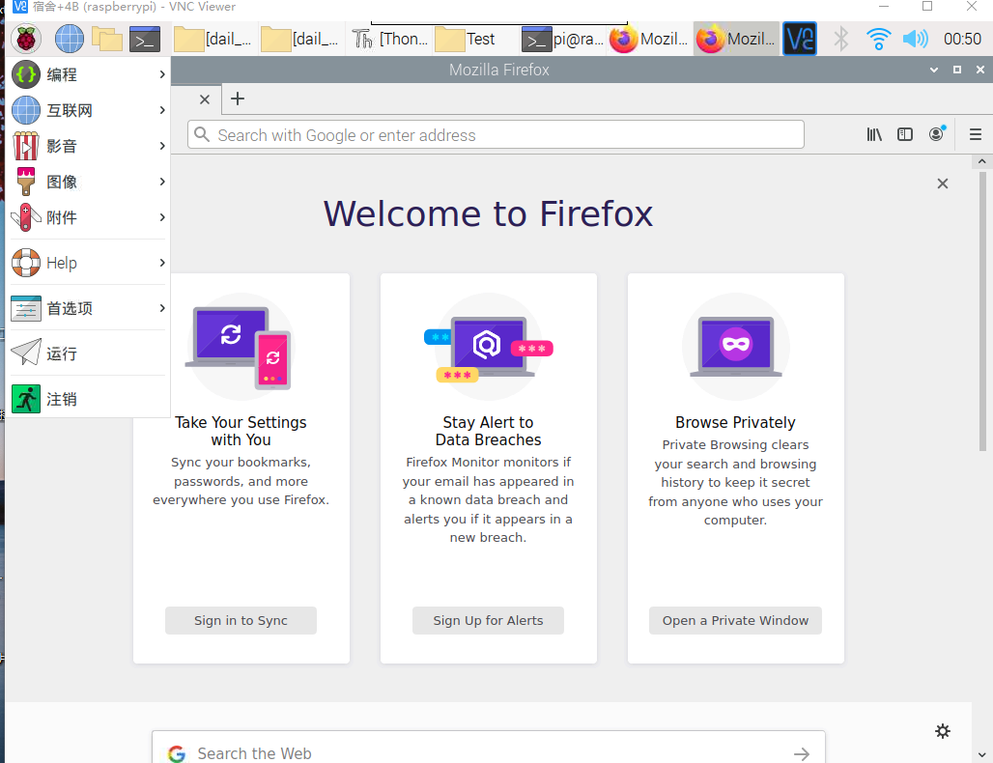
Task: Expand the 编程 submenu arrow
Action: 162,74
